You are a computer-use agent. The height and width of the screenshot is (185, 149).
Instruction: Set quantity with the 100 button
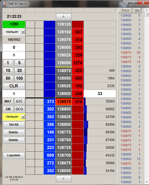point(20,78)
